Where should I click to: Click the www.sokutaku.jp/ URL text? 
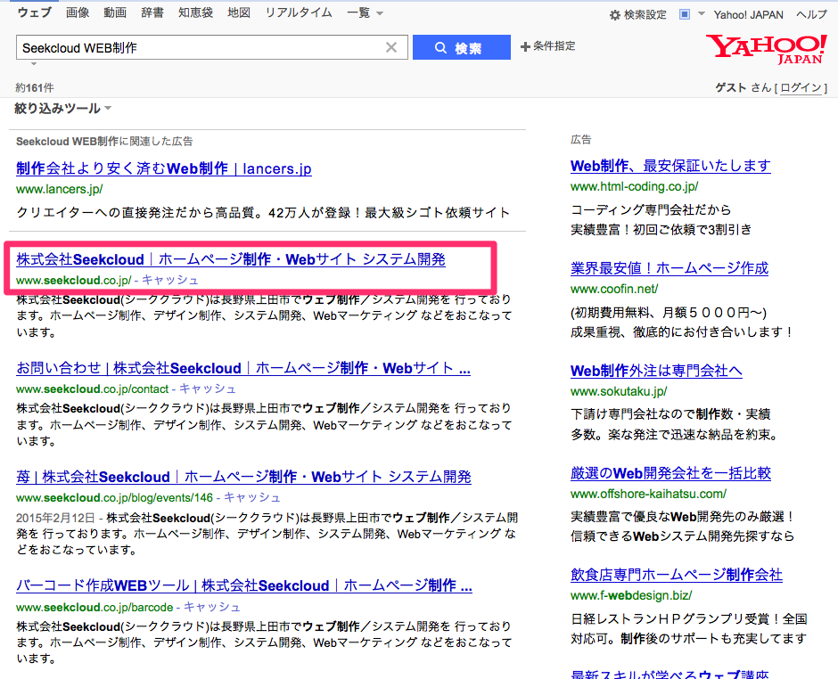pos(619,391)
